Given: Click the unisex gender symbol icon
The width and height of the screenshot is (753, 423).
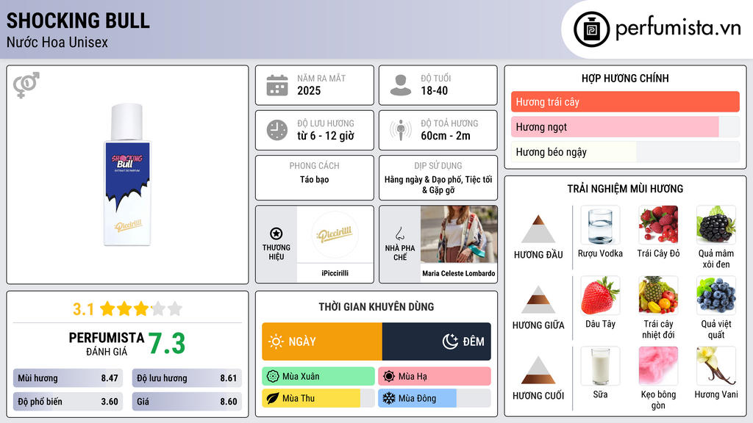Looking at the screenshot, I should 26,85.
